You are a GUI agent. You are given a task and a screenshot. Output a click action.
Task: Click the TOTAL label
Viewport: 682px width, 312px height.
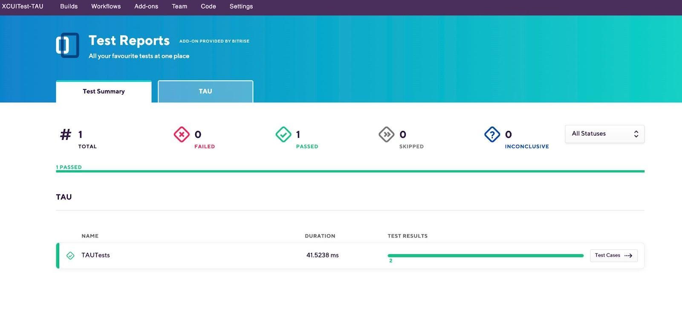point(87,147)
